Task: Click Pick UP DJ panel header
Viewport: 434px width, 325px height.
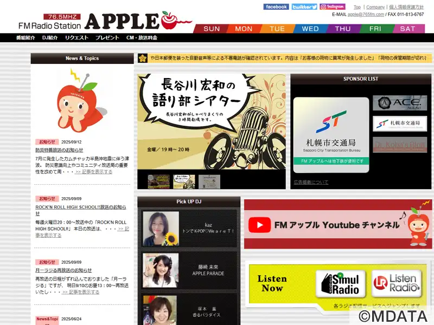Action: (189, 201)
